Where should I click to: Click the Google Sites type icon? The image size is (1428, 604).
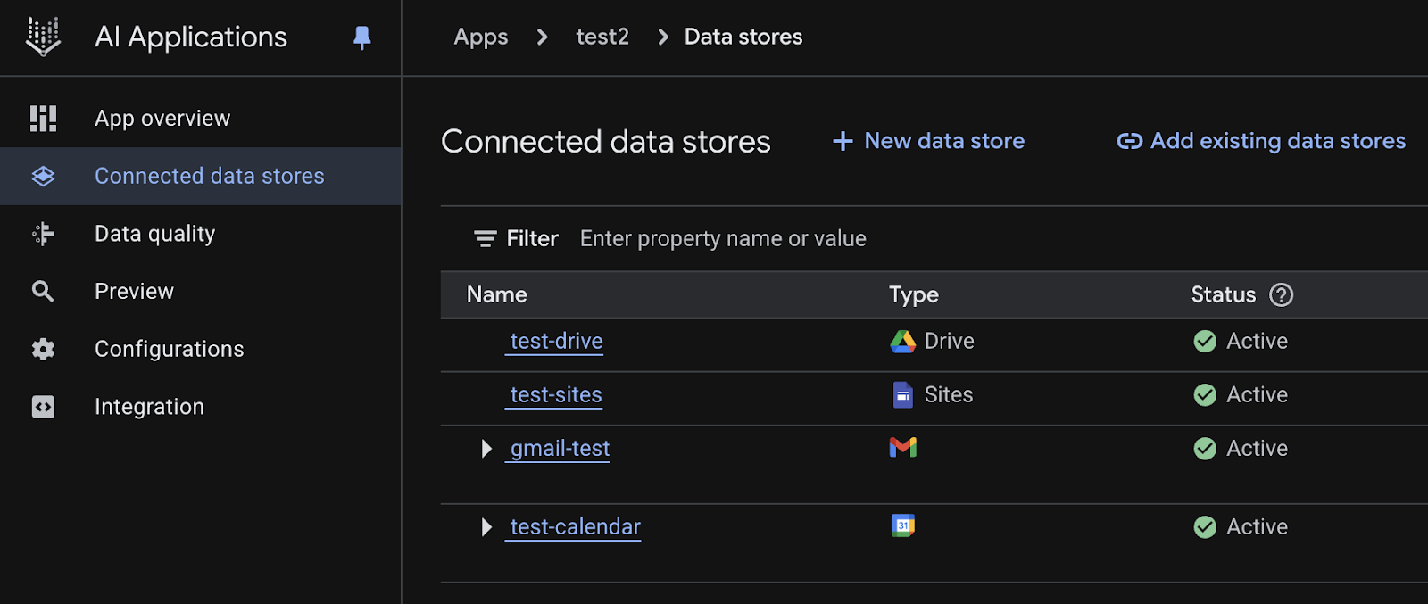[x=902, y=394]
